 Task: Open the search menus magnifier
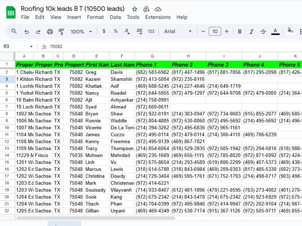(x=14, y=31)
